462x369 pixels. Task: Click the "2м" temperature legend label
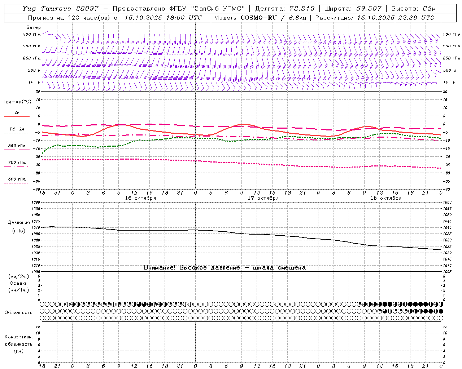coord(17,113)
